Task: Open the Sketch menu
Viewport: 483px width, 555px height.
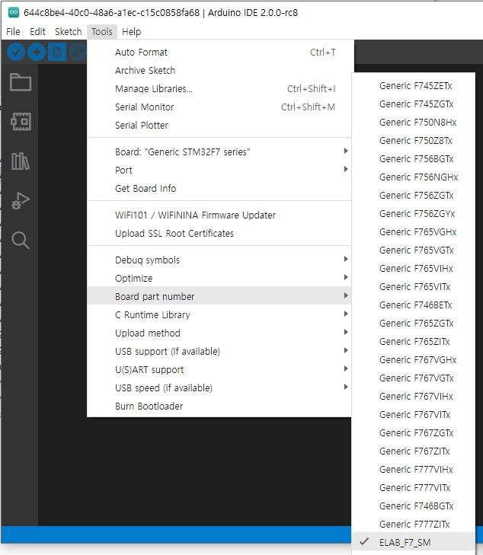Action: 68,32
